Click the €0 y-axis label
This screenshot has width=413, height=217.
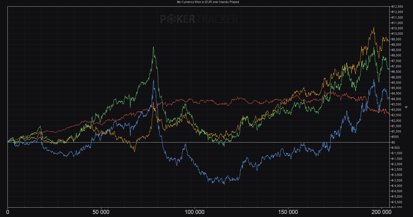pyautogui.click(x=393, y=142)
